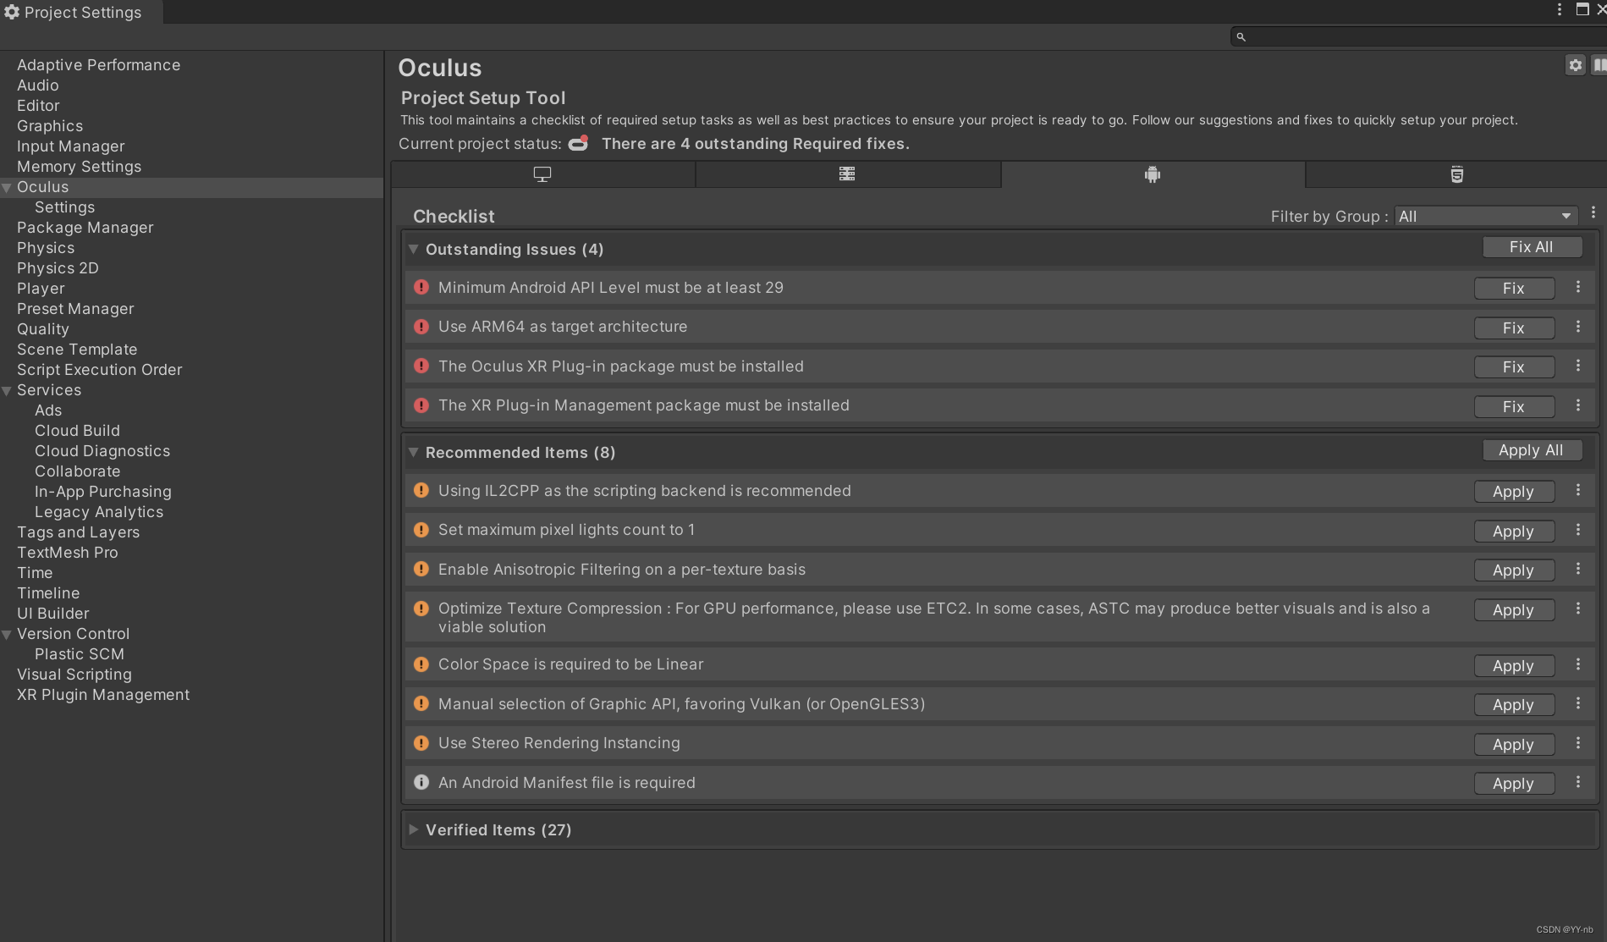Open Checklist options kebab menu beside filter
1607x942 pixels.
point(1593,213)
